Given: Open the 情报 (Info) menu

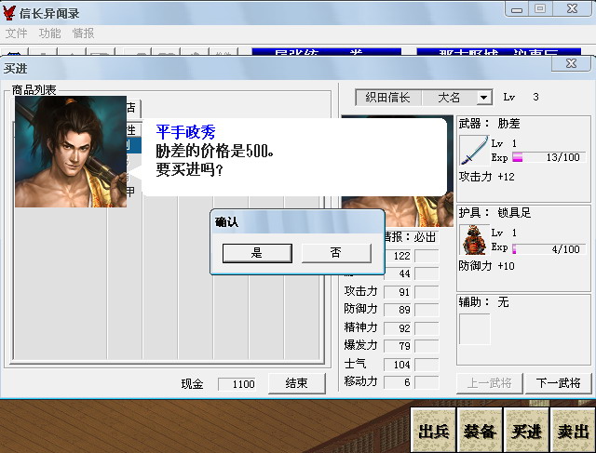Looking at the screenshot, I should coord(84,33).
